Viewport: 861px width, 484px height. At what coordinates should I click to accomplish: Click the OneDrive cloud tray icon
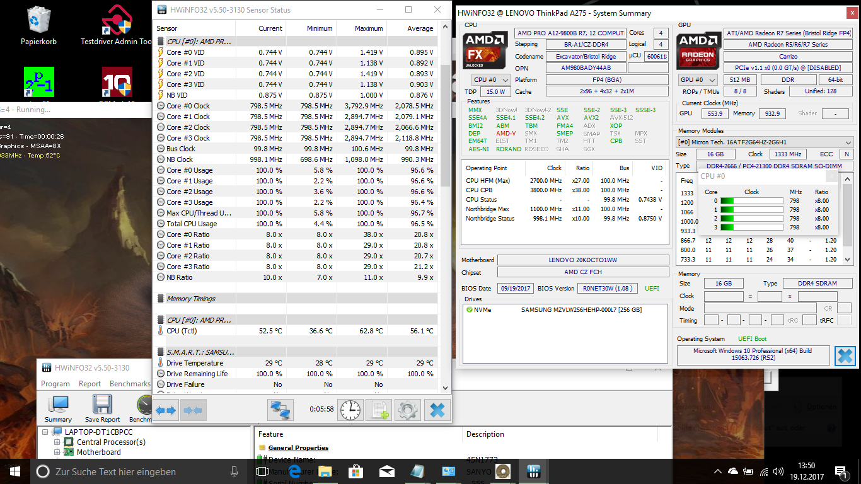pyautogui.click(x=733, y=471)
